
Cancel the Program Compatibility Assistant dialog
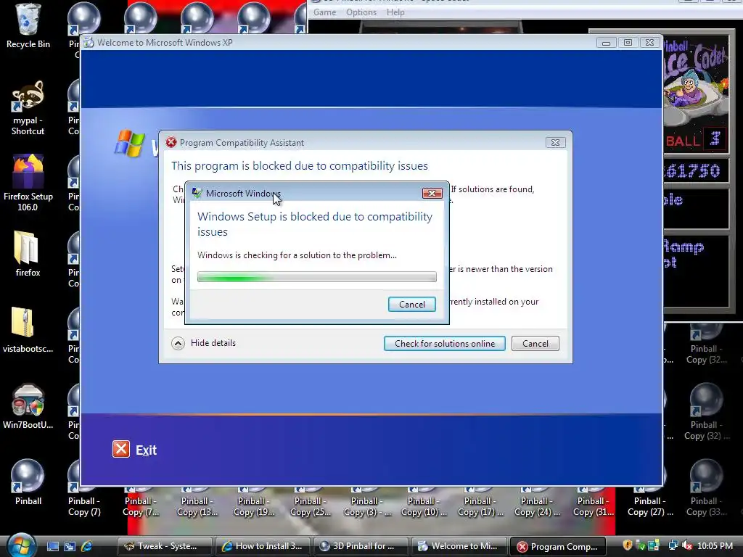[x=535, y=343]
